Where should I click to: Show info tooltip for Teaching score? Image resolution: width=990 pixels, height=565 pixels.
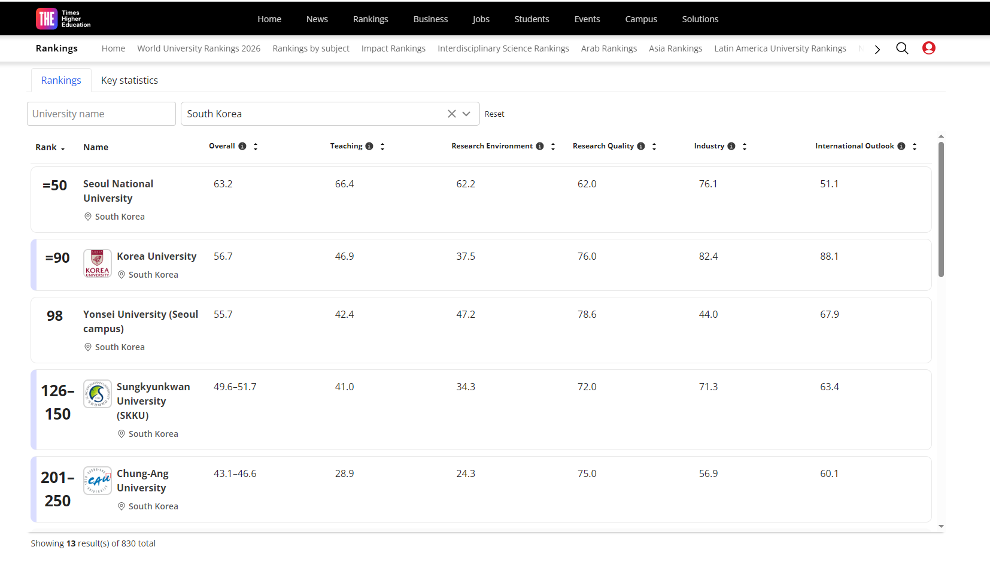(369, 146)
